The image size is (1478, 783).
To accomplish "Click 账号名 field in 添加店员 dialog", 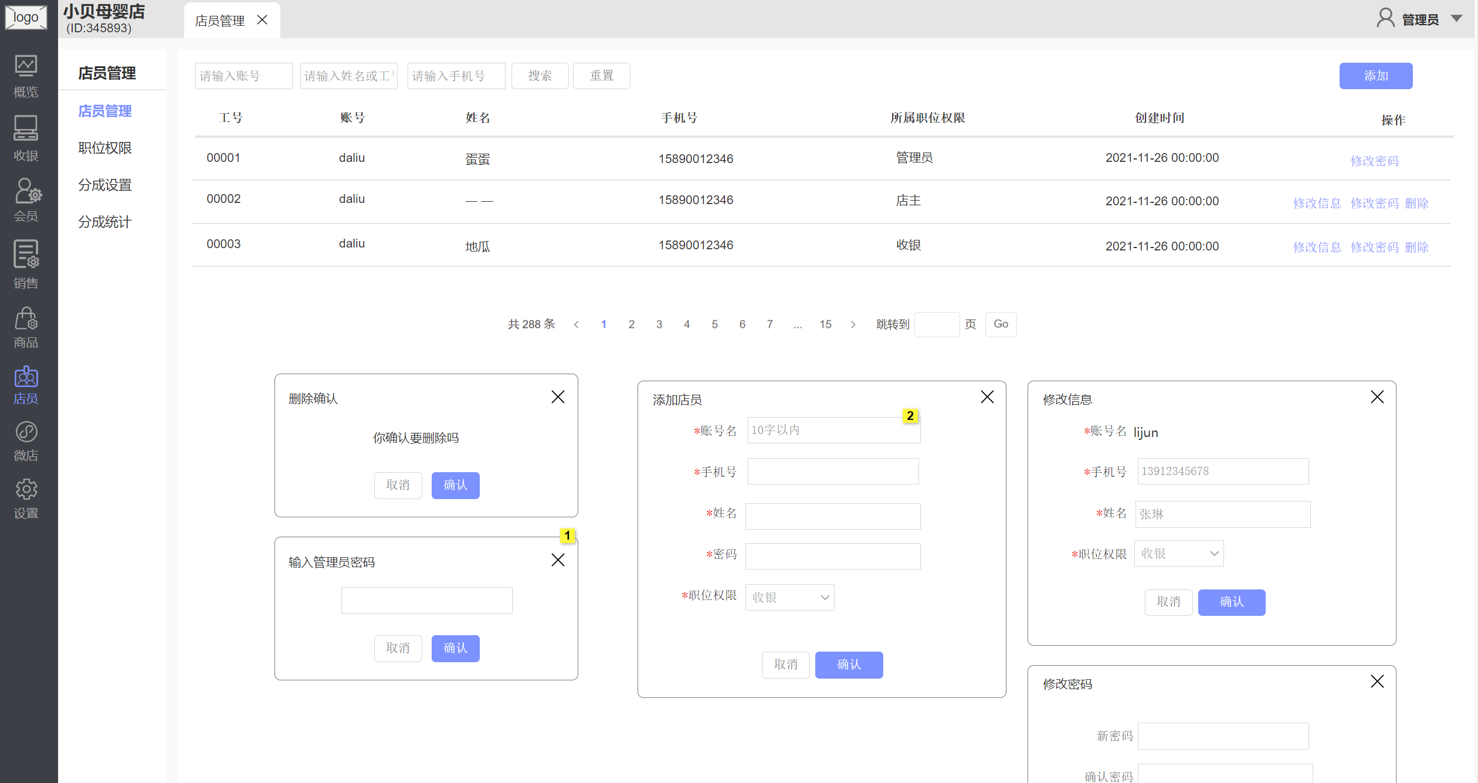I will pyautogui.click(x=833, y=430).
